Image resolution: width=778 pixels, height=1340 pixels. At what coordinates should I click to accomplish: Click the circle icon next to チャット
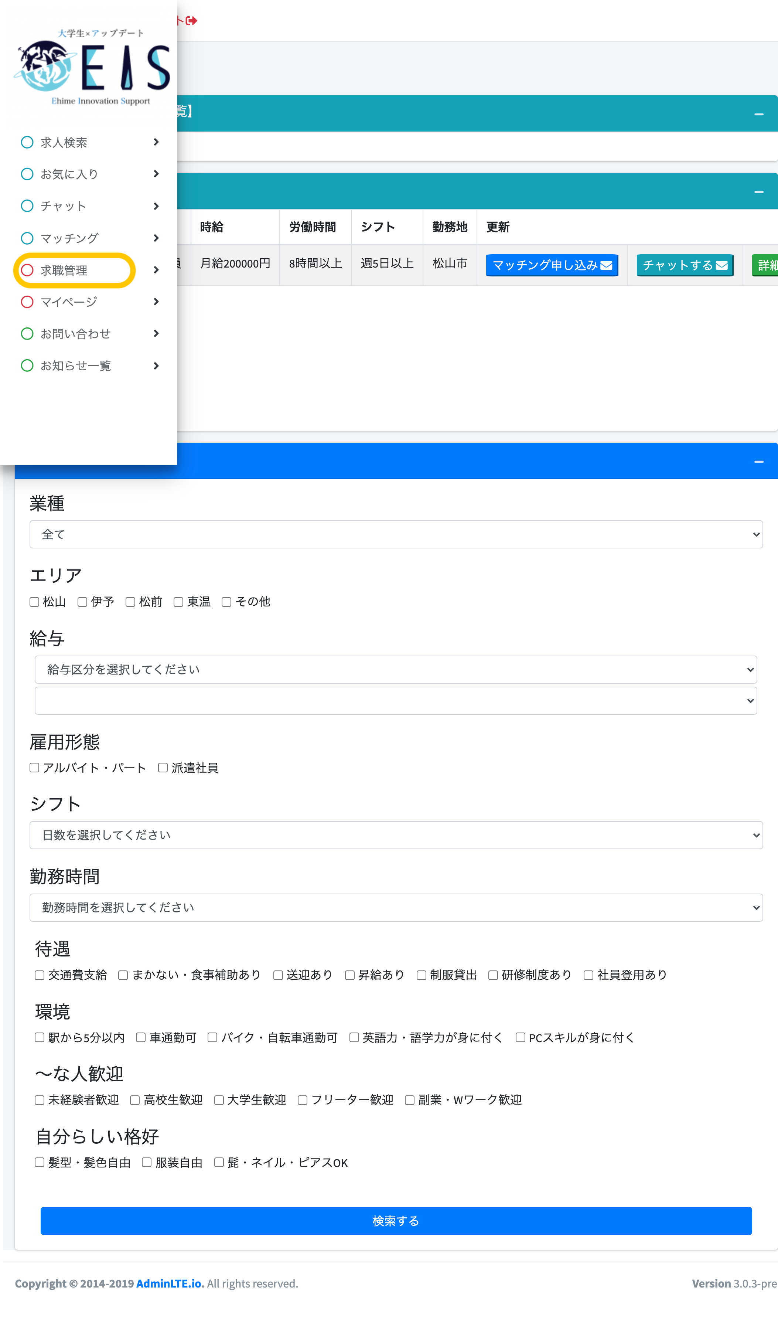[x=27, y=206]
